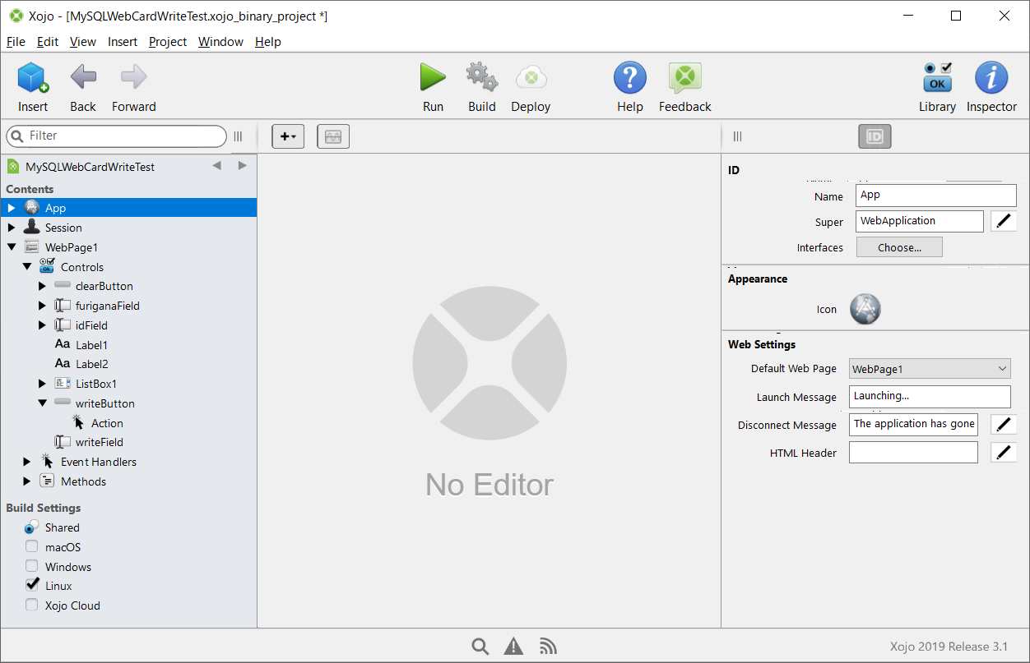The height and width of the screenshot is (663, 1030).
Task: Expand the Event Handlers group
Action: click(27, 462)
